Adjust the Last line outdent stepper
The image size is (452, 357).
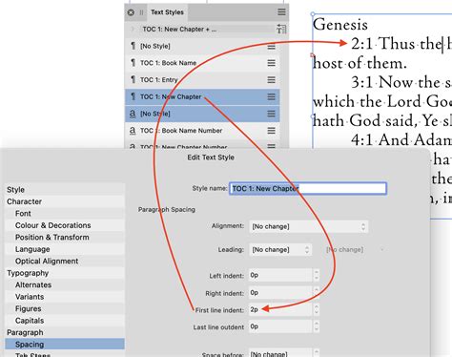(x=316, y=326)
